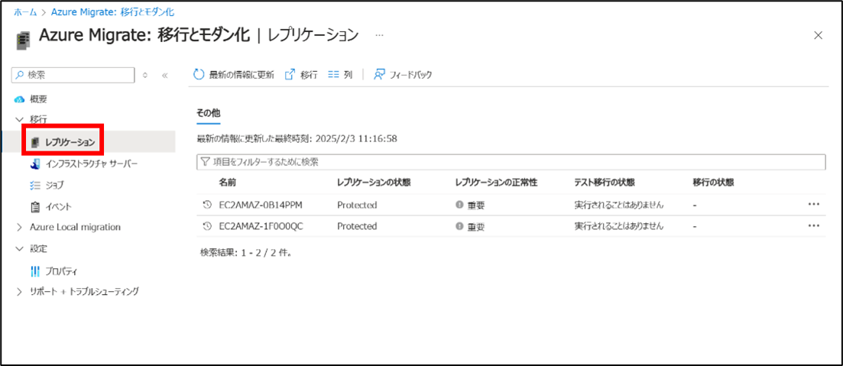Click Protected status for EC2AMAZ-1F0O0QC
843x366 pixels.
pos(357,226)
